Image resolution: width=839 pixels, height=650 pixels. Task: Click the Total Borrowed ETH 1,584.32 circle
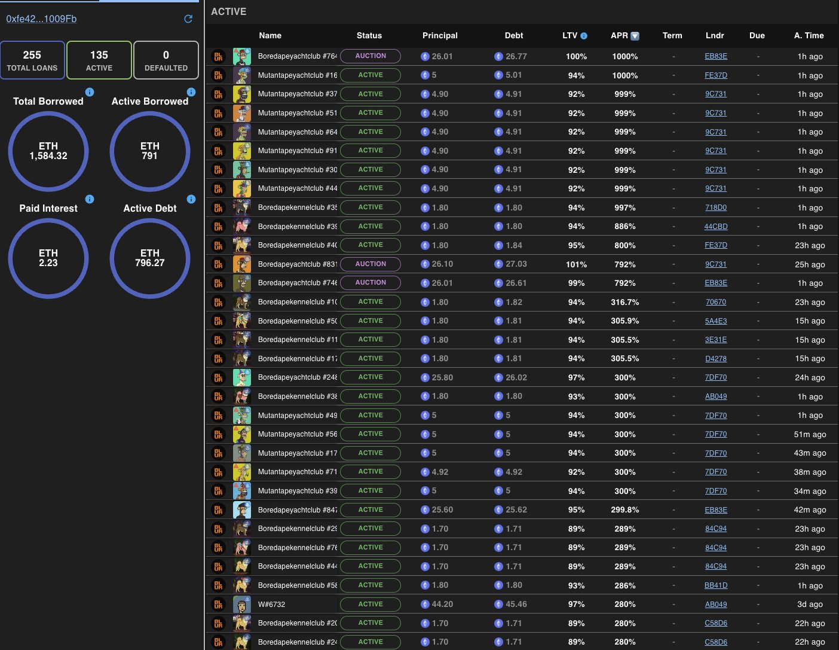pos(48,151)
